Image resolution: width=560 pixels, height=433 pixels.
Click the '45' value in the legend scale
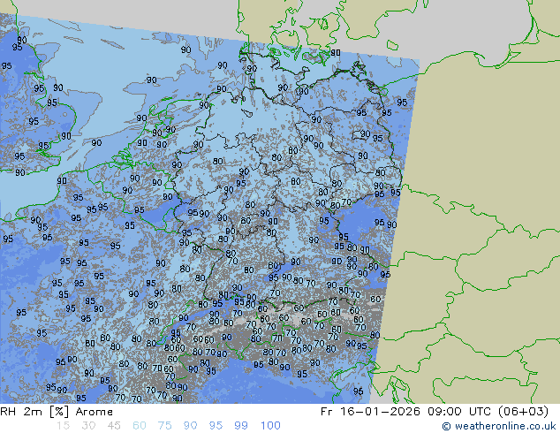coord(114,426)
